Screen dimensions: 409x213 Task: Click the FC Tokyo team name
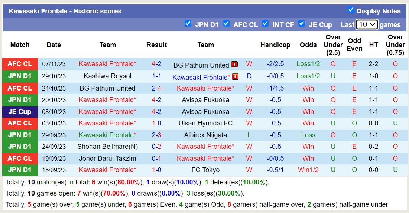(205, 170)
